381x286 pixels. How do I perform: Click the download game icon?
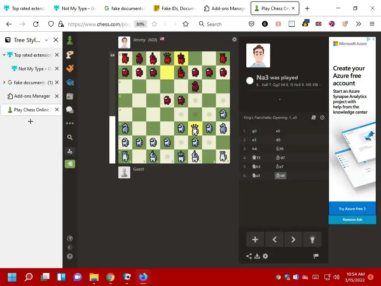[x=257, y=256]
